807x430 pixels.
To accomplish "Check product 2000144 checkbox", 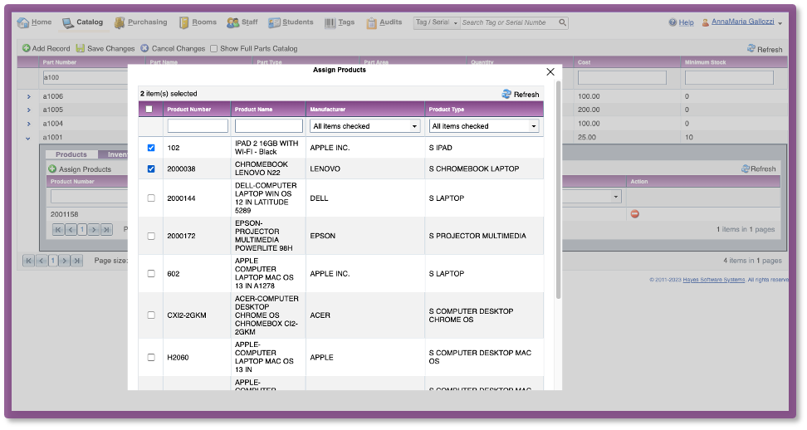I will [x=151, y=198].
